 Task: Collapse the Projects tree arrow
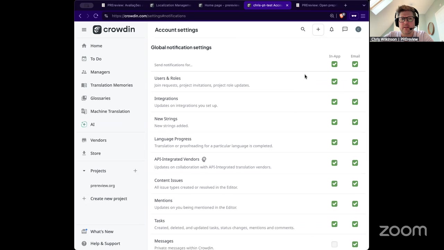pyautogui.click(x=84, y=171)
